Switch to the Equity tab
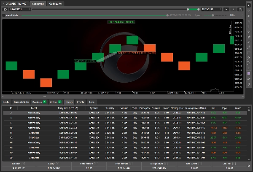Viewport: 253px width, 172px height. click(x=6, y=102)
